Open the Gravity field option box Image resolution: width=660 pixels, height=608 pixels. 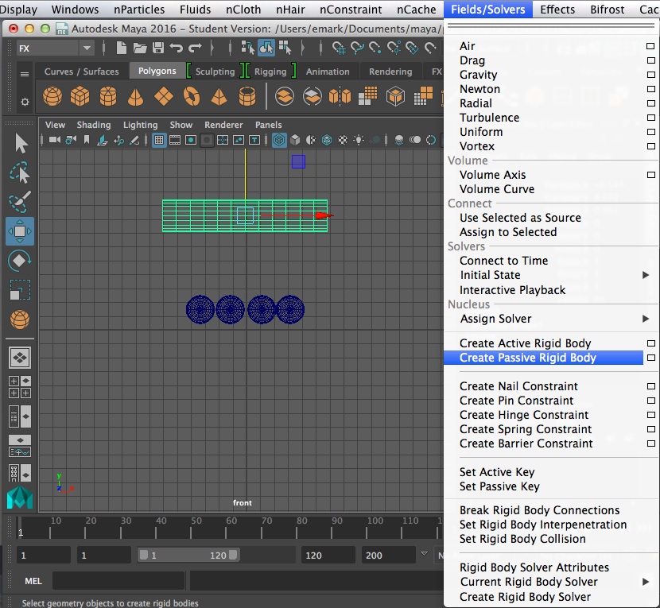point(651,75)
